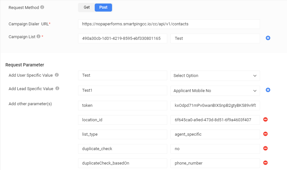
Task: Switch request method to Get
Action: pyautogui.click(x=87, y=7)
